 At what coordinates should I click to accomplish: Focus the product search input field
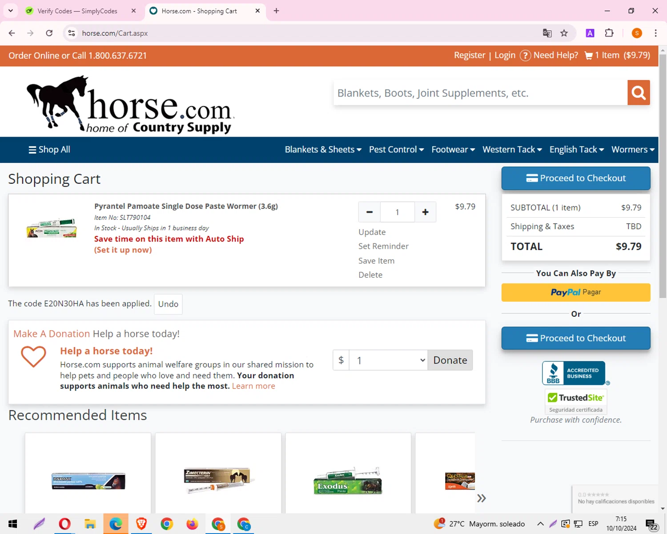click(480, 93)
